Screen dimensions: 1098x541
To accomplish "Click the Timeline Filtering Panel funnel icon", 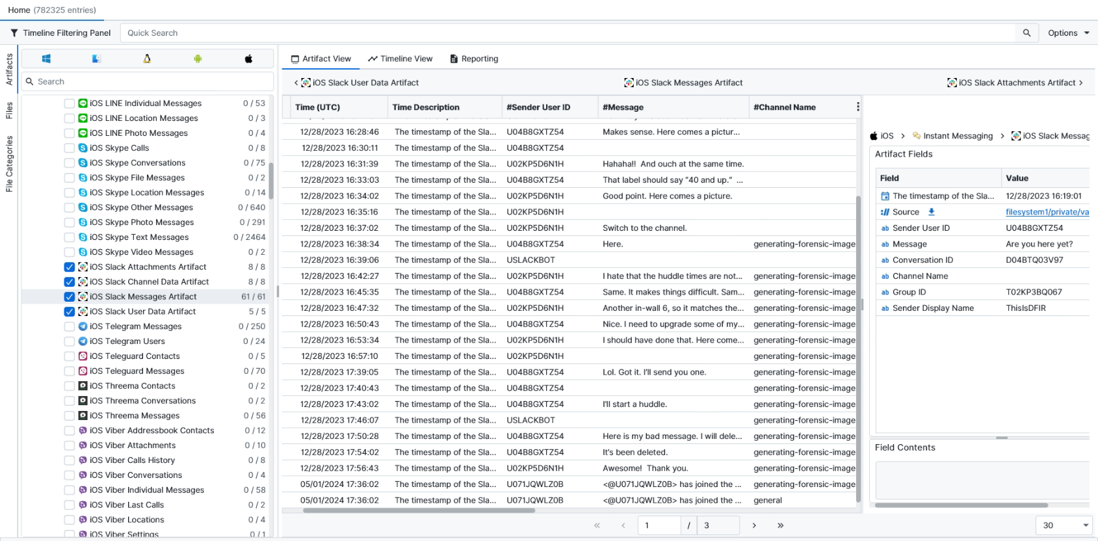I will click(14, 33).
